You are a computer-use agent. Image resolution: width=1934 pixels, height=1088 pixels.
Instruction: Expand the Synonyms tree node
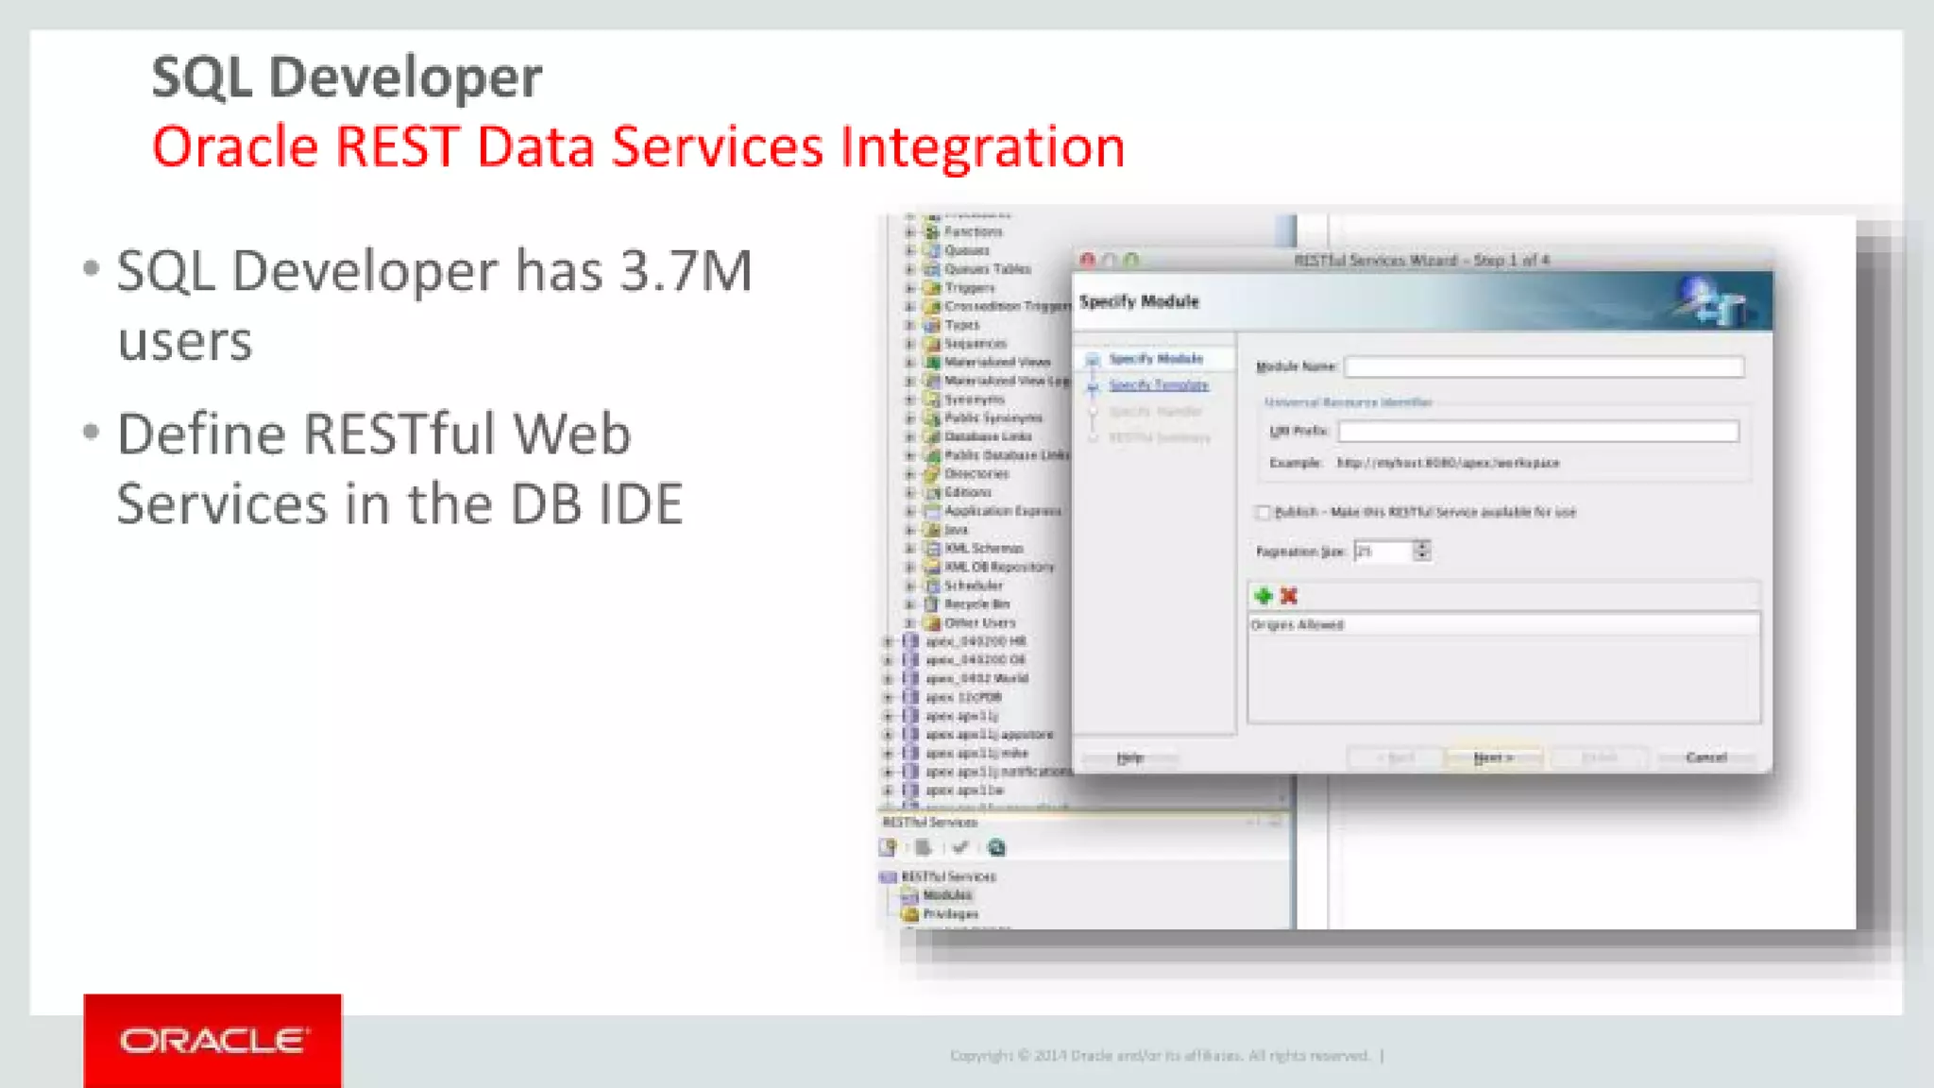910,399
